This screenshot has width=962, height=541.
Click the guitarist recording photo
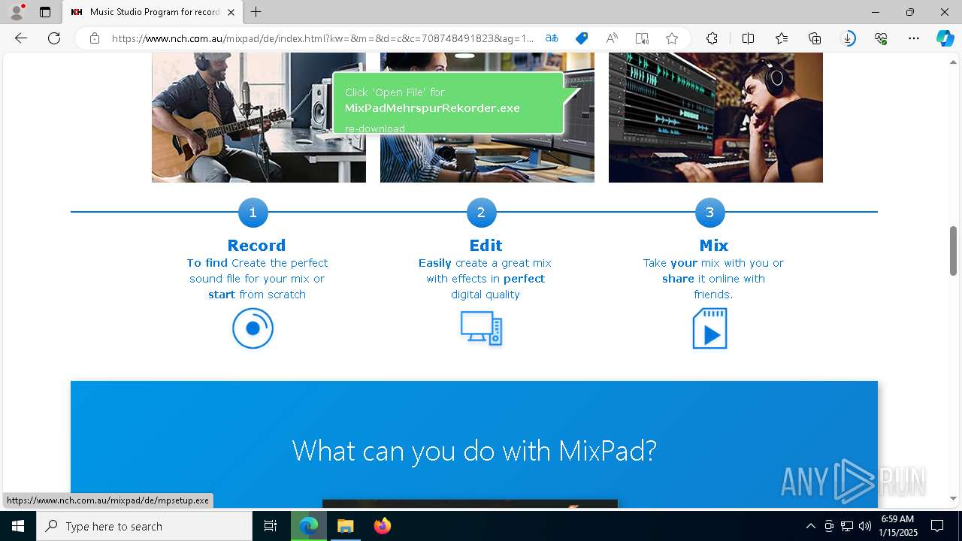pyautogui.click(x=259, y=117)
